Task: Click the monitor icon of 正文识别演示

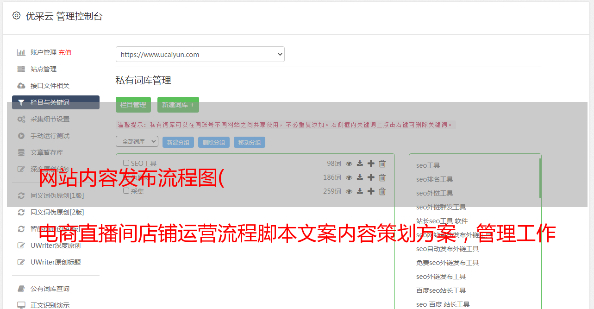Action: (x=21, y=305)
